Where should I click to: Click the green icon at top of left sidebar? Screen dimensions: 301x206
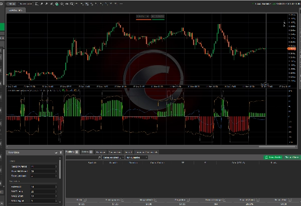(x=3, y=26)
